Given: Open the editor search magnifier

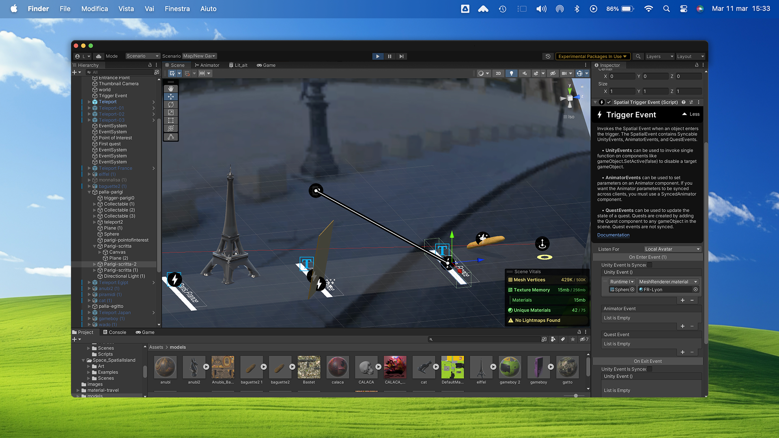Looking at the screenshot, I should tap(638, 56).
